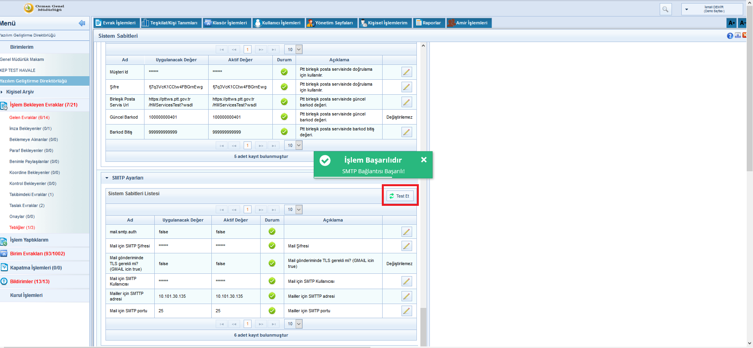
Task: Click pencil icon for mail.smtp.auth row
Action: coord(407,232)
